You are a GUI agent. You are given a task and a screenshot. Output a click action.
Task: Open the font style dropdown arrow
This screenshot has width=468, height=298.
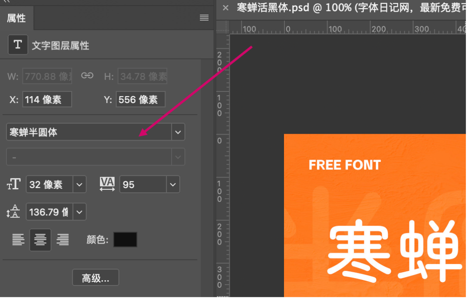coord(178,157)
